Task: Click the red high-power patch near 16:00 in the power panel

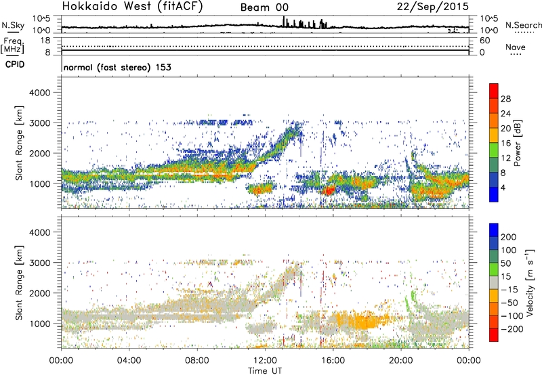Action: click(328, 190)
